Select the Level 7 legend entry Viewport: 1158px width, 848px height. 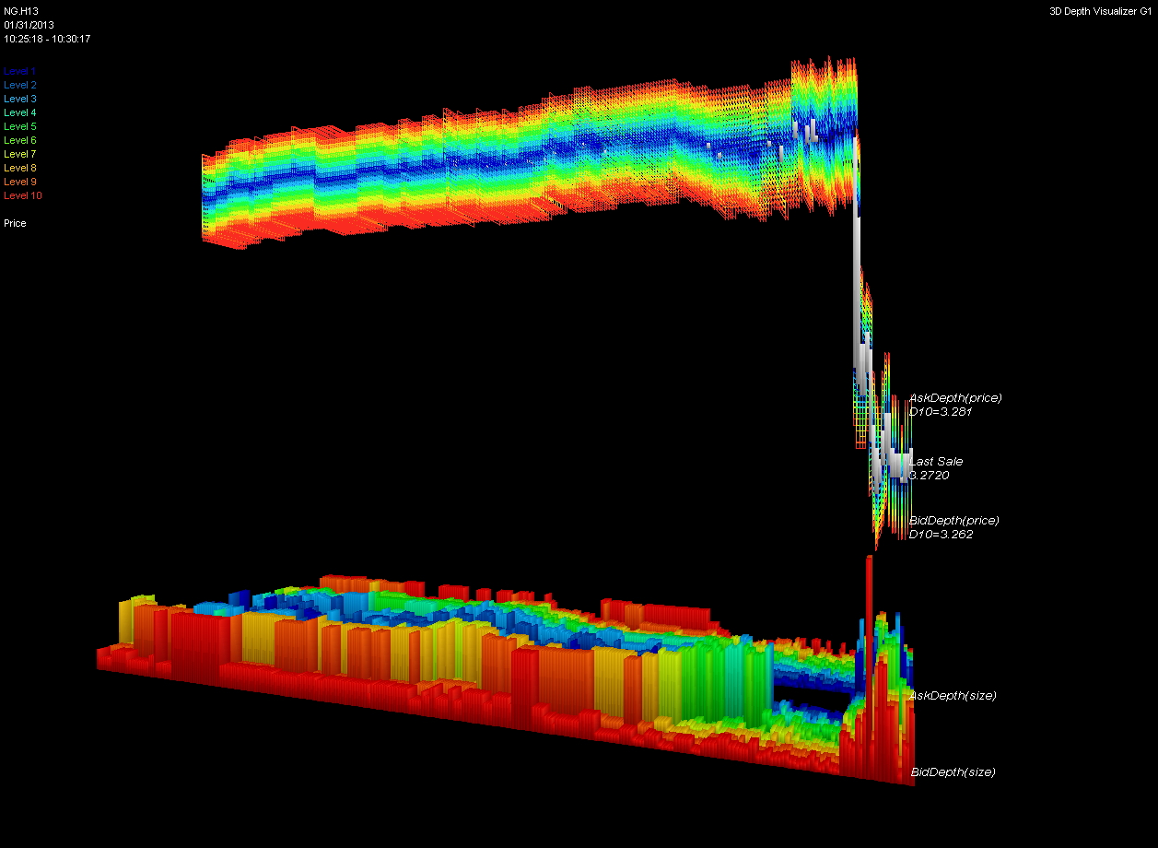tap(19, 154)
